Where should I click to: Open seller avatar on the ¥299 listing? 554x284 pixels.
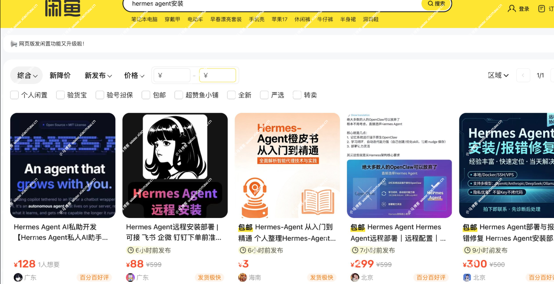[x=355, y=277]
